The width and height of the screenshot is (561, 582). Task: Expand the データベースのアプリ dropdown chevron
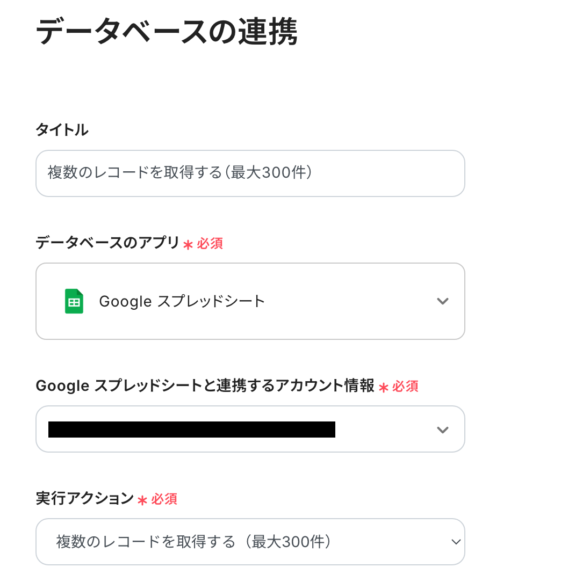[442, 301]
